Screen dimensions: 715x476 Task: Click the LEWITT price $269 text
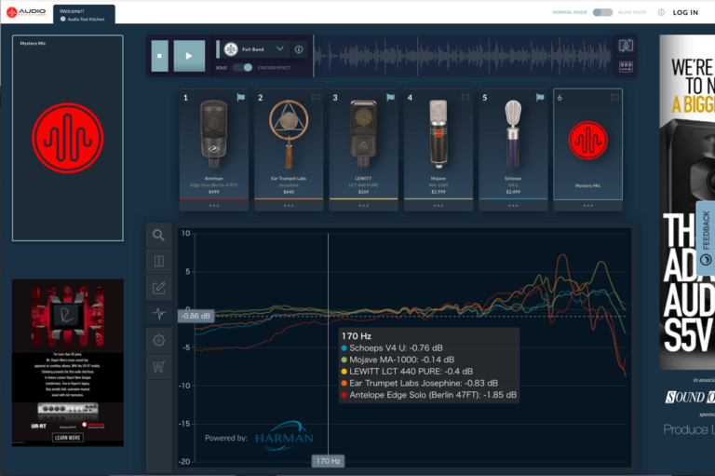click(x=363, y=192)
